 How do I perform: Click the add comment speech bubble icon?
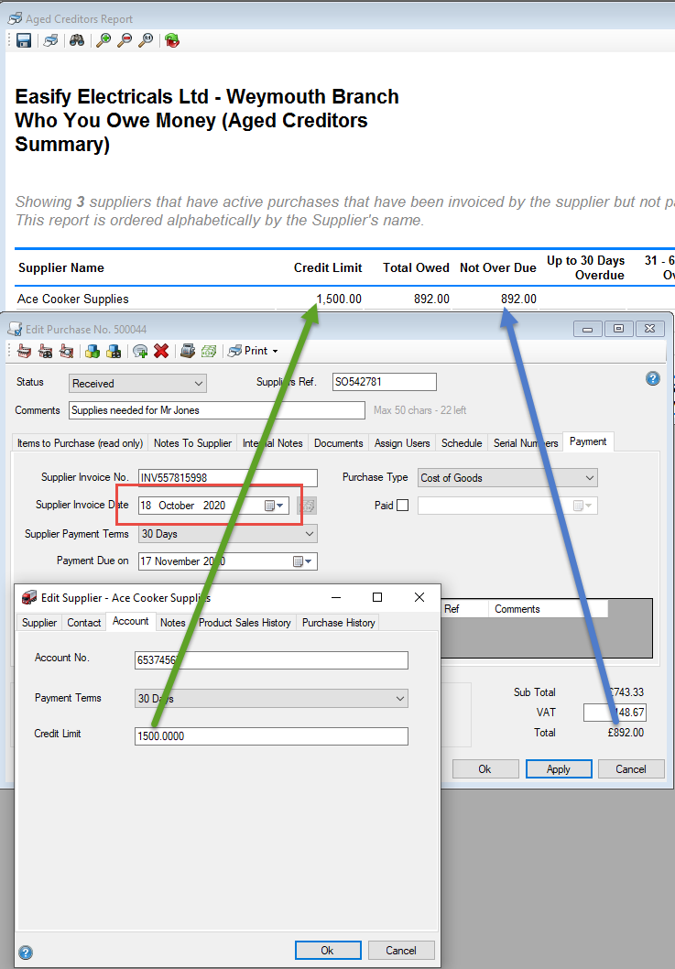click(x=140, y=351)
